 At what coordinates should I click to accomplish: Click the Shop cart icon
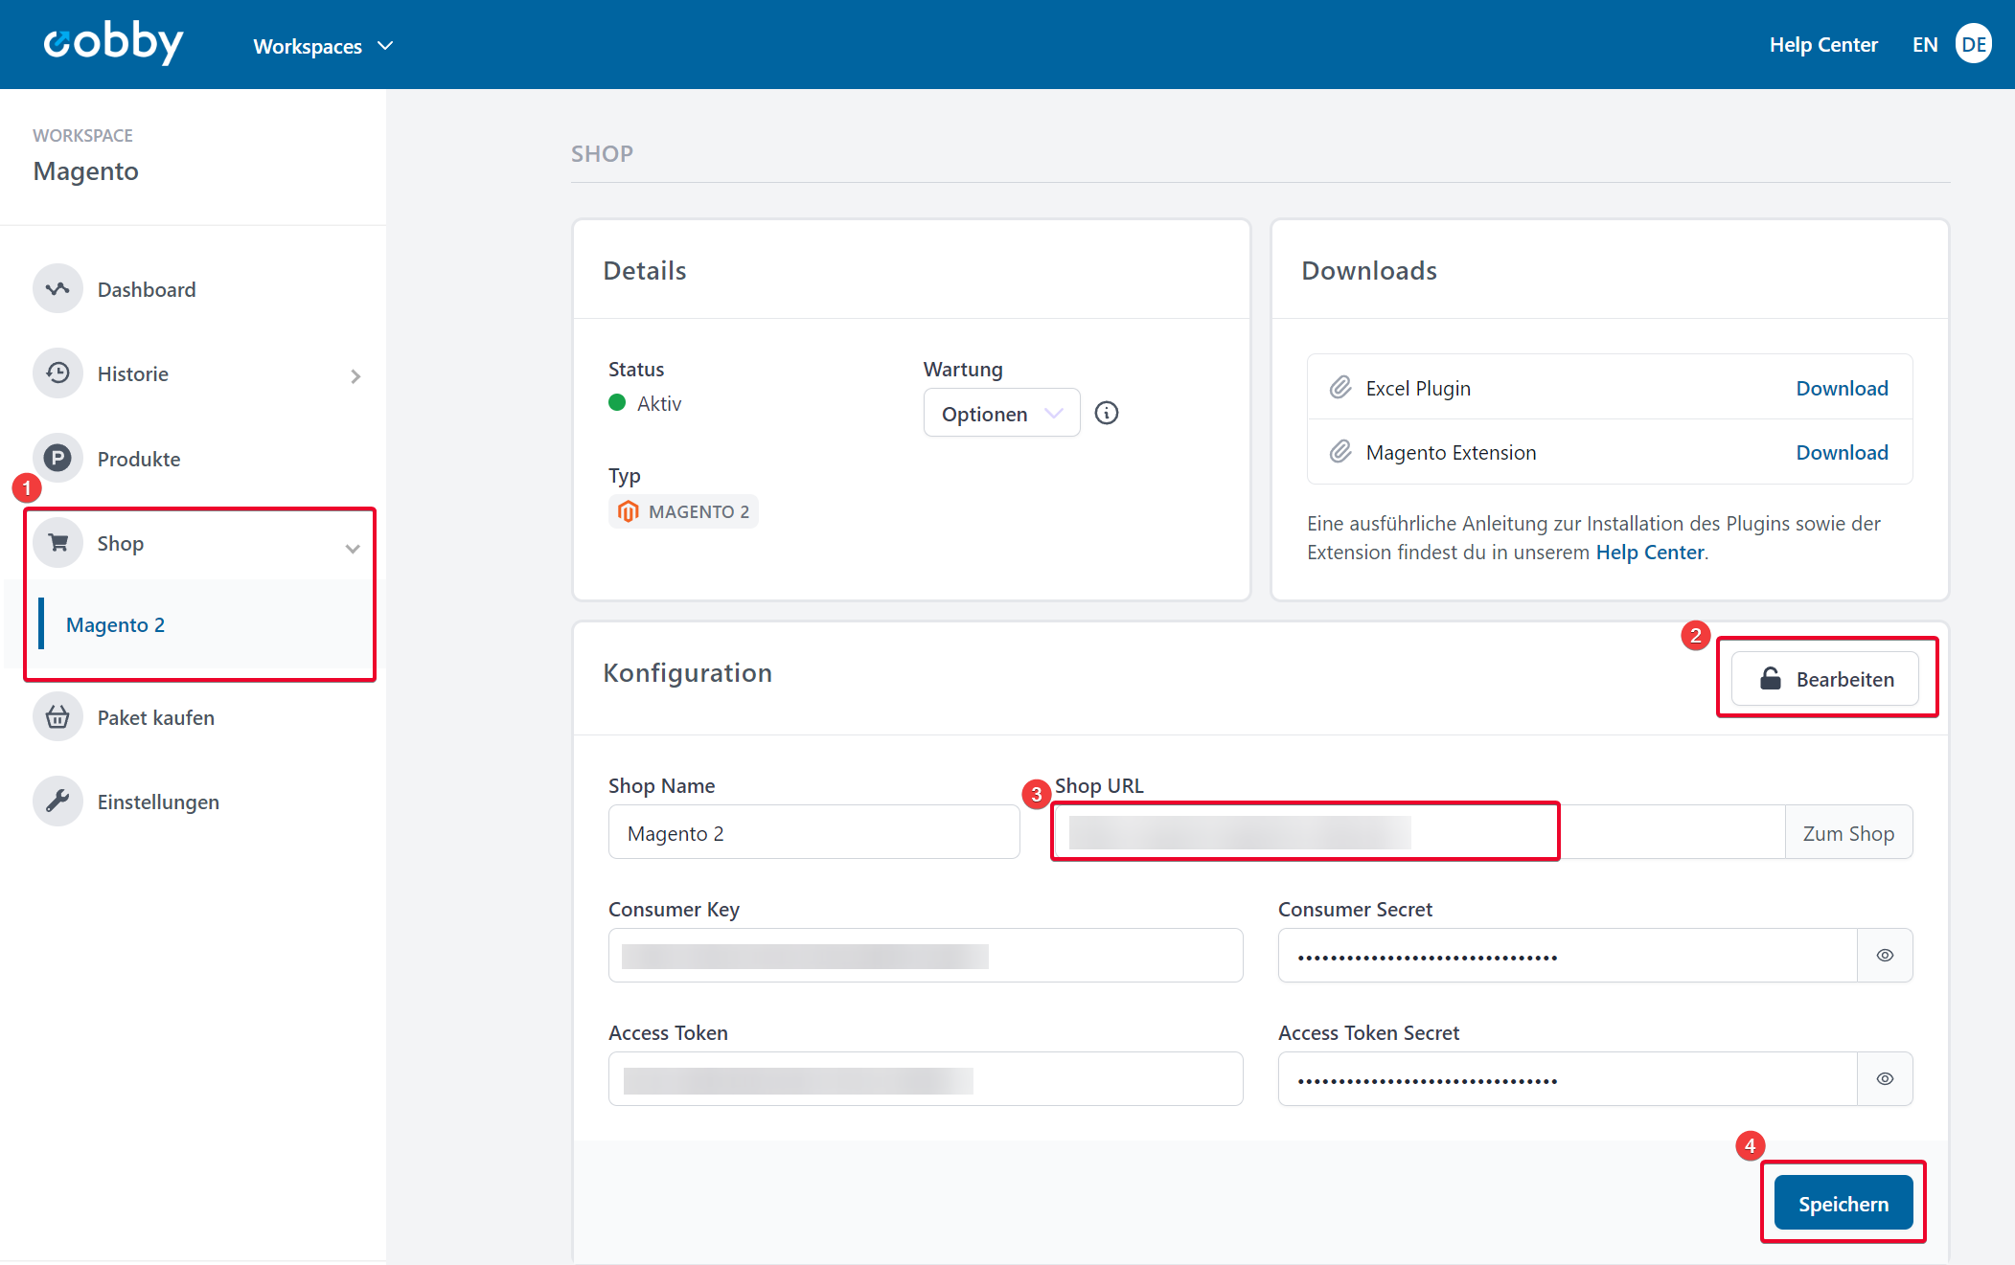tap(57, 543)
